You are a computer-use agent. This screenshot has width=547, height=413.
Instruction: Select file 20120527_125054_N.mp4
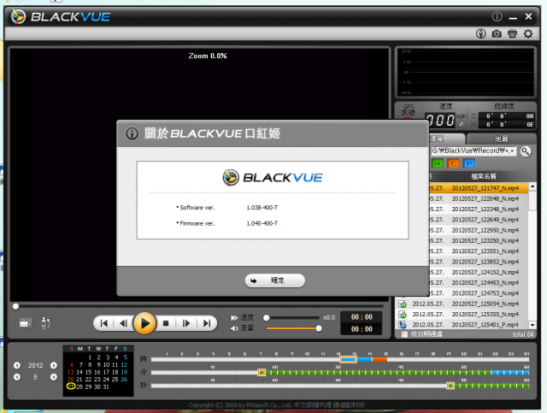[462, 304]
